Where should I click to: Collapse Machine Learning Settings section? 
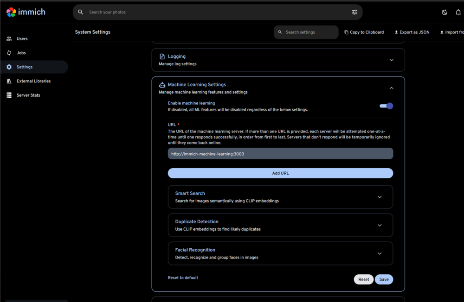pyautogui.click(x=391, y=88)
